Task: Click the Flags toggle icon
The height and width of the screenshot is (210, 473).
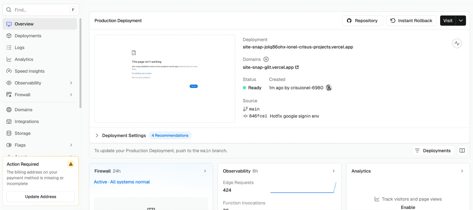Action: click(x=9, y=145)
